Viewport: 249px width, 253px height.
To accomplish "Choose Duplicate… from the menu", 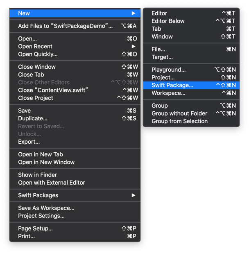I will (75, 118).
